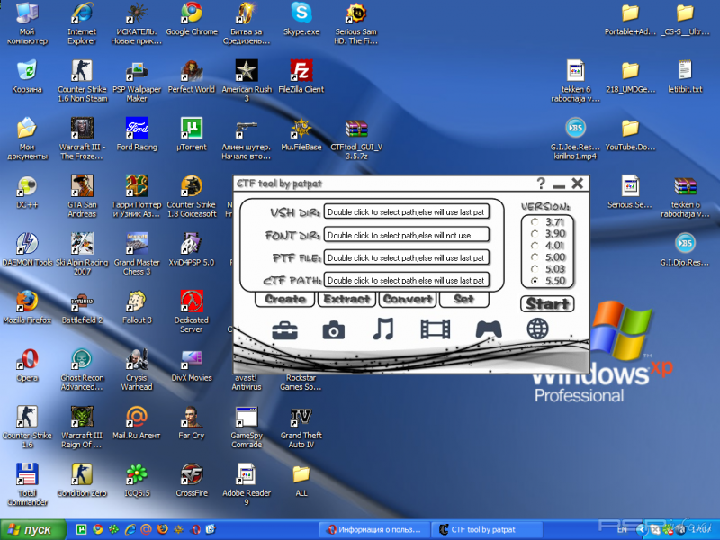Select the 5.50 version radio button

(x=535, y=281)
